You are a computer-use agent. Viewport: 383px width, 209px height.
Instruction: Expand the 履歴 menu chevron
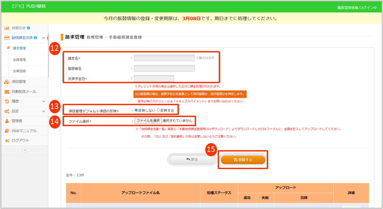point(44,101)
